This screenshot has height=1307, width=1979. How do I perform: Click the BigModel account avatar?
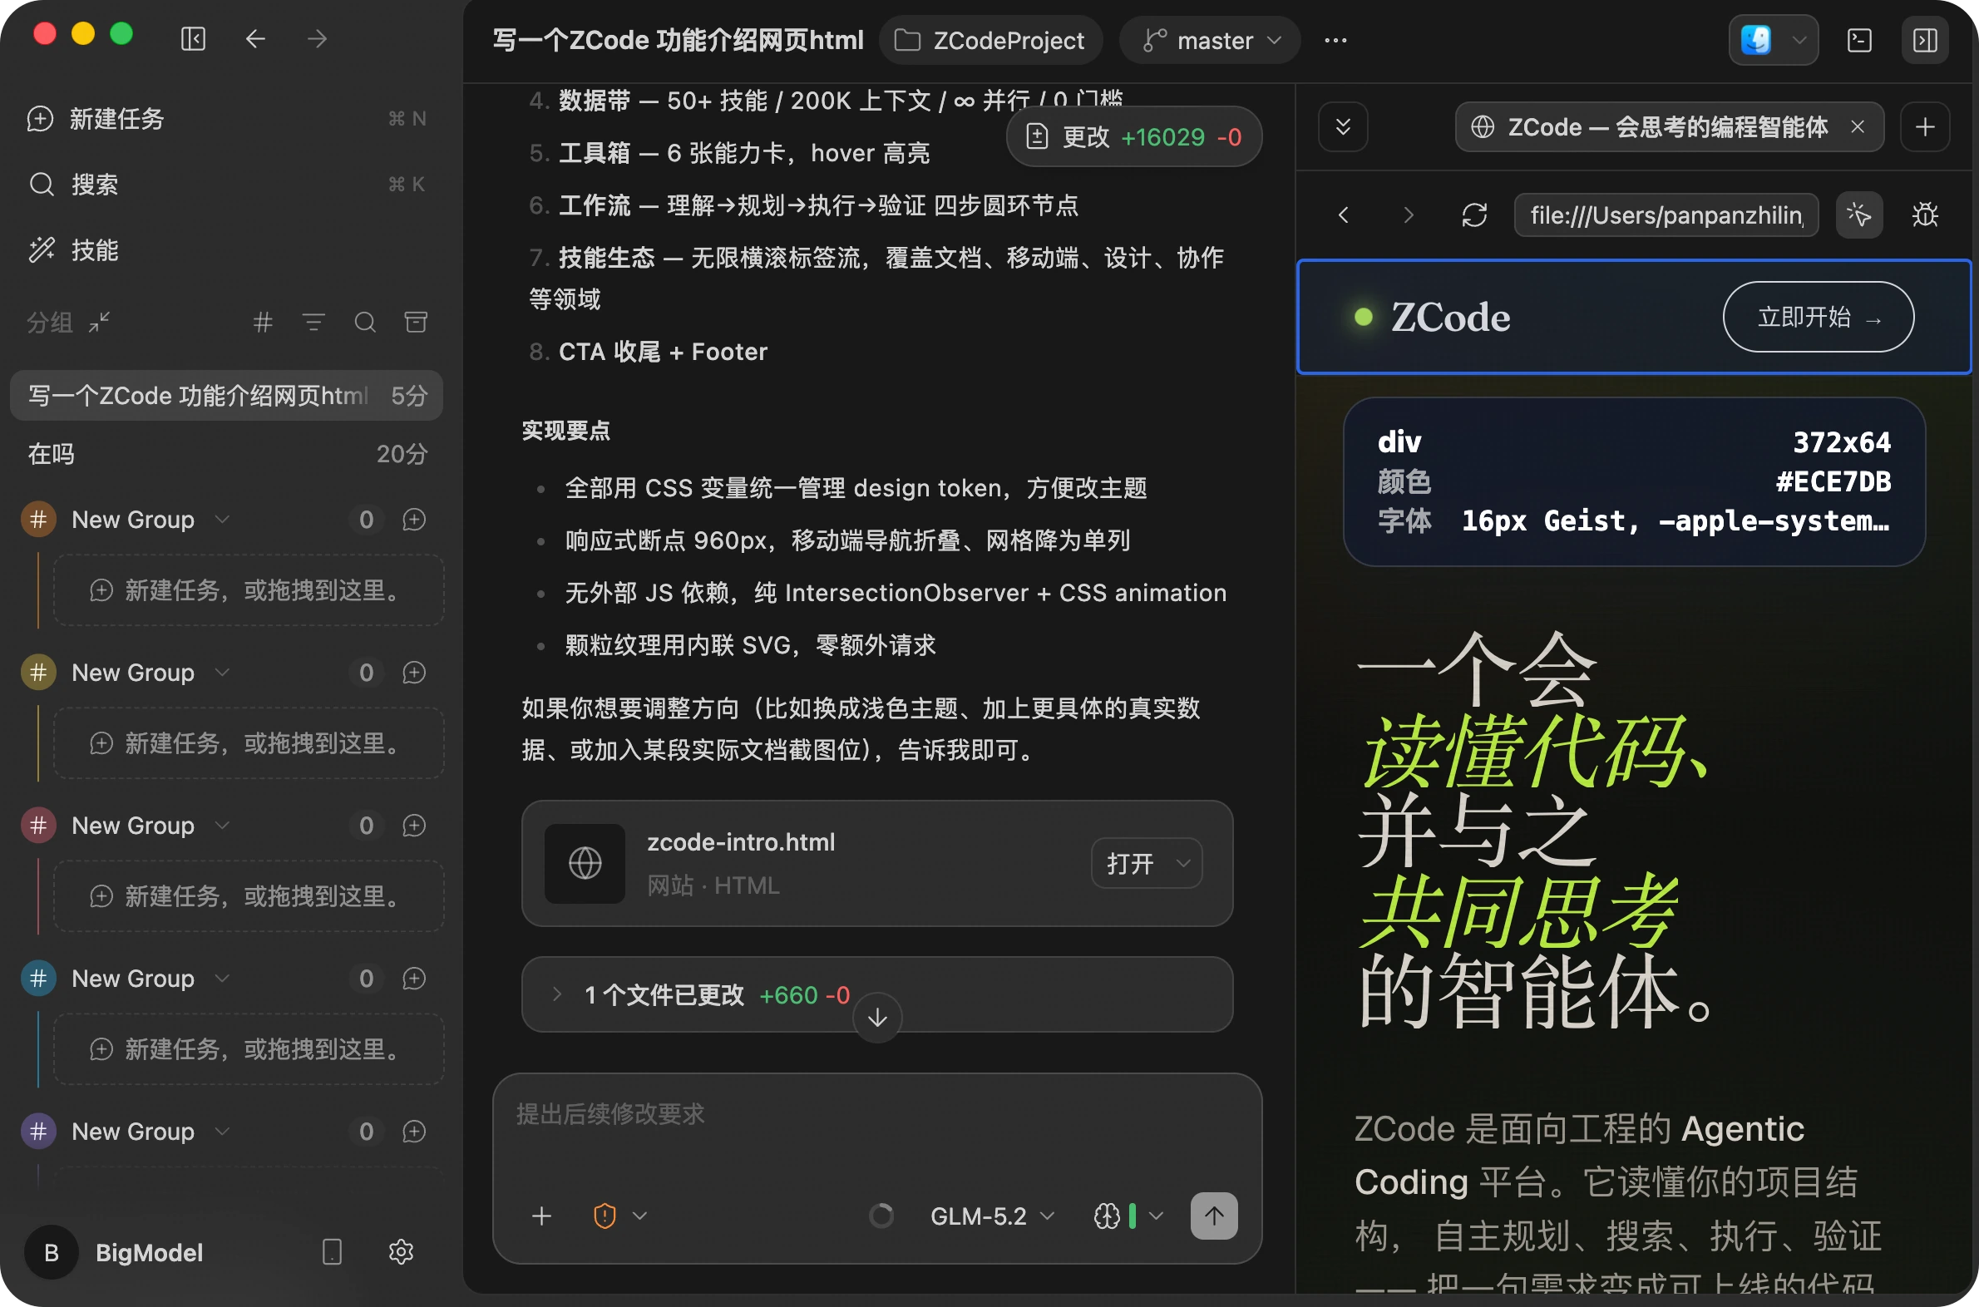[51, 1252]
